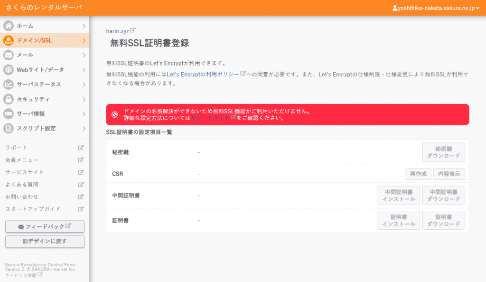Select ドメイン/SSL in the sidebar

(45, 40)
